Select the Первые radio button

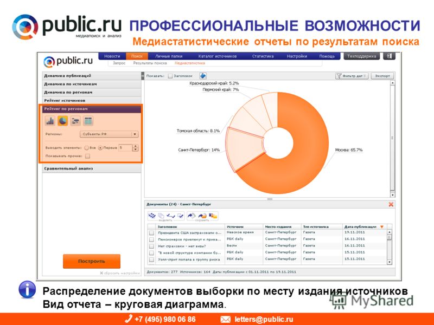(100, 148)
